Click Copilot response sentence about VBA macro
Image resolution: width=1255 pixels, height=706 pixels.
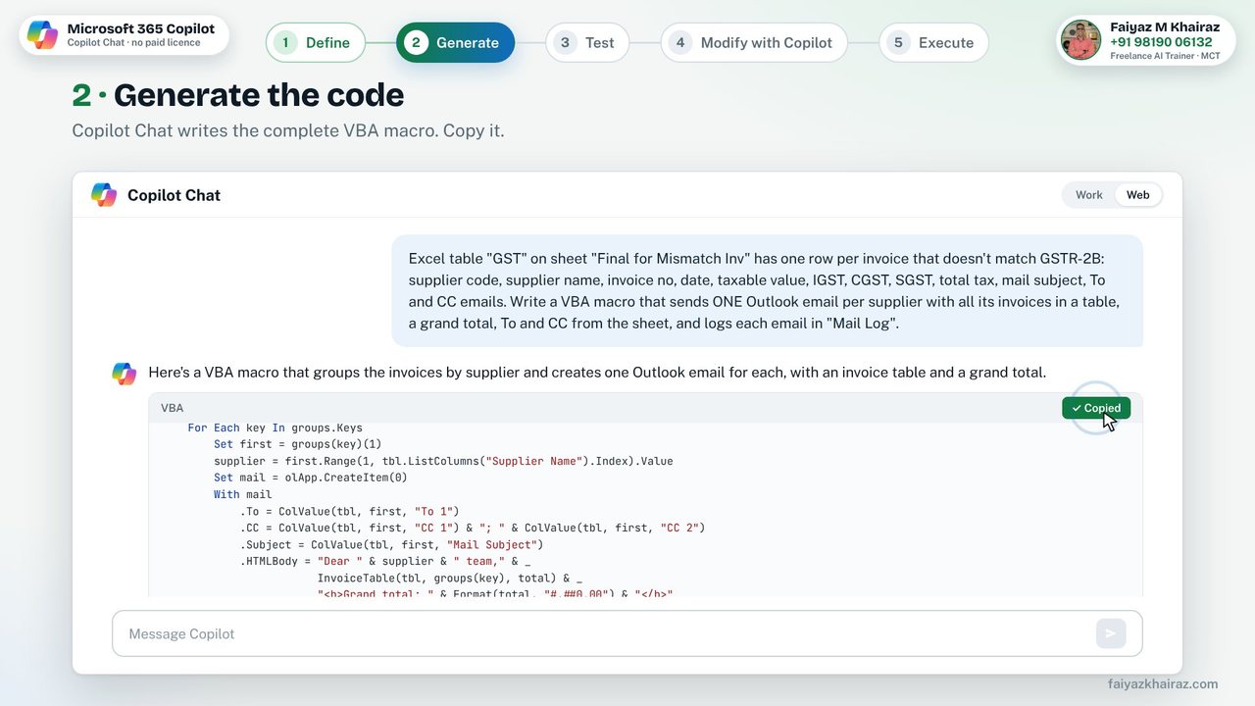[x=597, y=373]
